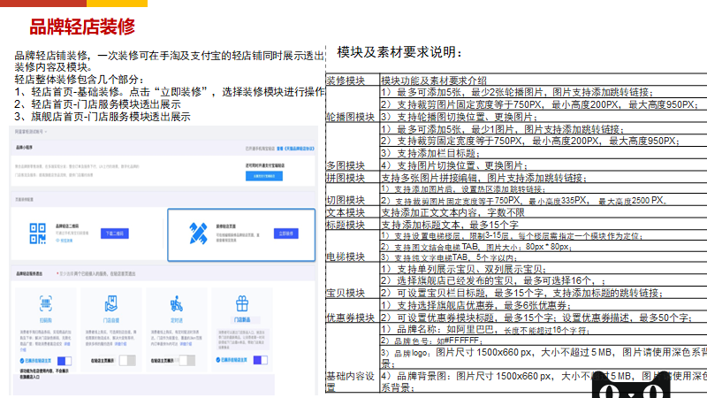
Task: Click the 品牌轻店装修 slide title
Action: [x=82, y=27]
